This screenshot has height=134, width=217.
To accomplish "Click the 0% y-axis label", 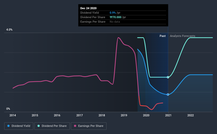I will click(8, 109).
